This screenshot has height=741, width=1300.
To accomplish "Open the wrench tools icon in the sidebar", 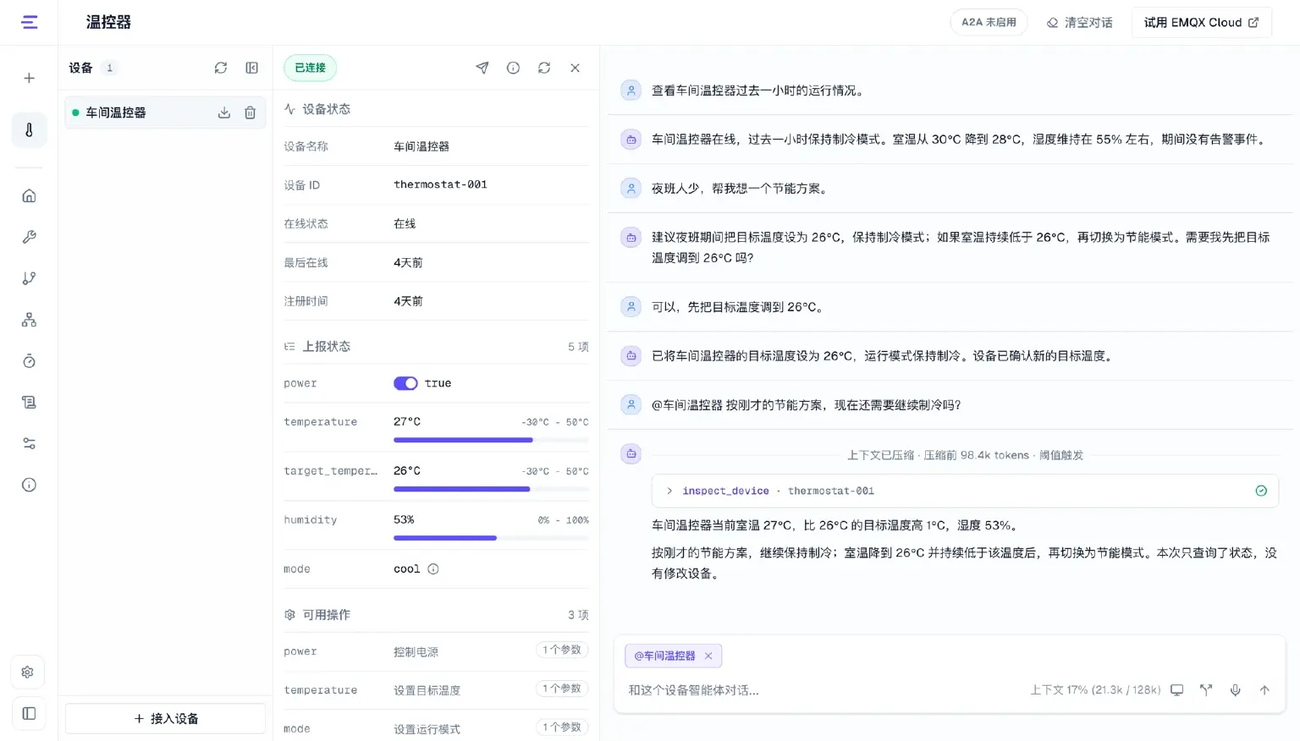I will tap(29, 237).
